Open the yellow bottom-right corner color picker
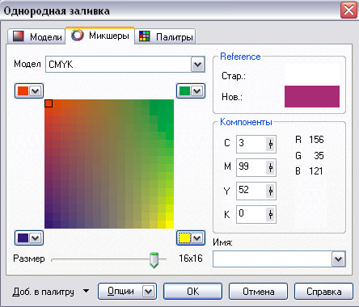359x307 pixels. 191,238
